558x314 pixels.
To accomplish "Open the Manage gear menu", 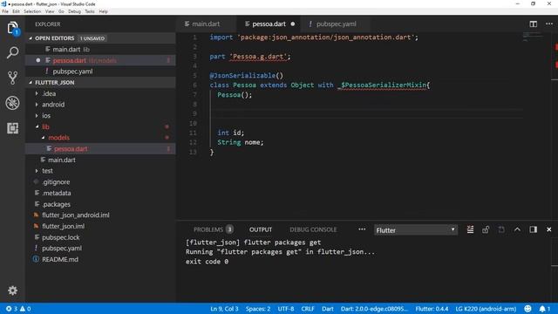I will point(12,290).
